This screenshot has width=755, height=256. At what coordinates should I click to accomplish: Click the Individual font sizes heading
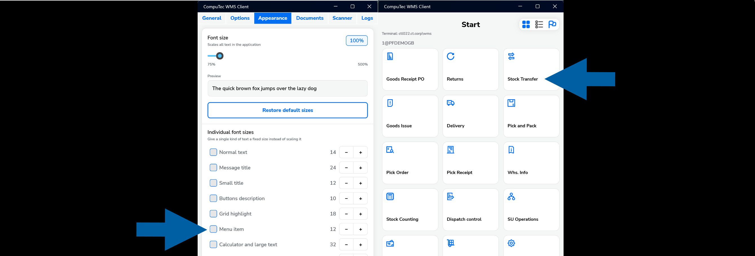(x=230, y=132)
